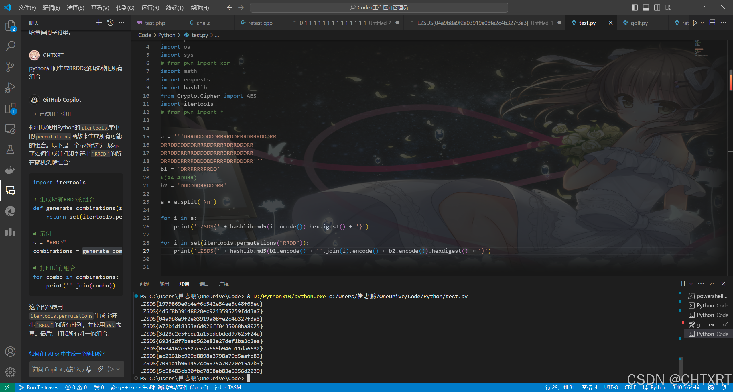The height and width of the screenshot is (392, 733).
Task: Switch to the golf.py editor tab
Action: tap(639, 23)
